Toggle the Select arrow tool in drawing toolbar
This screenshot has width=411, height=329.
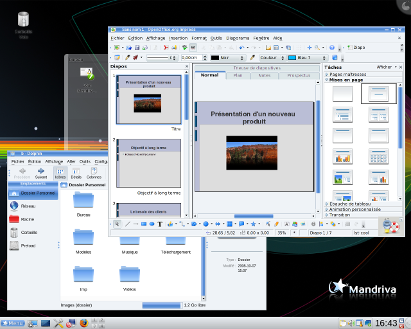(117, 224)
